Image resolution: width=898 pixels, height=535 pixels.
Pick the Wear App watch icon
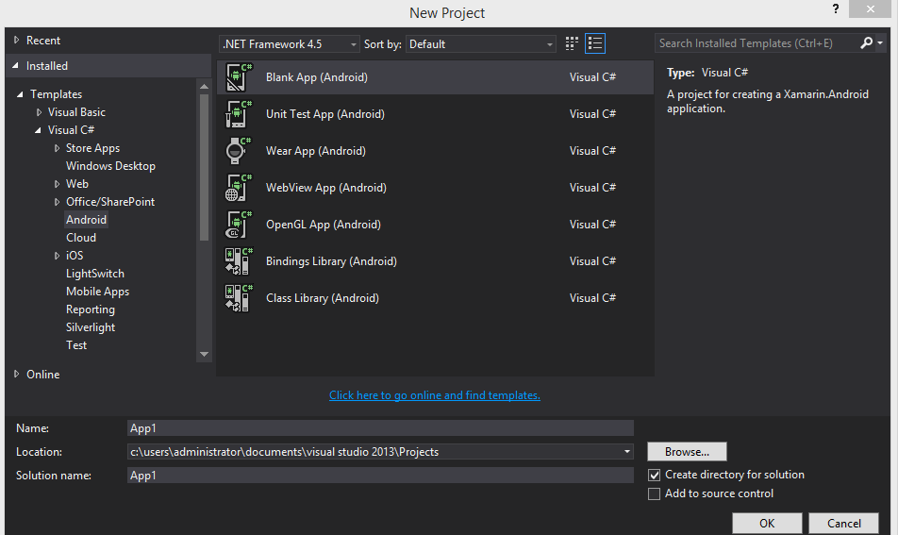[x=239, y=151]
